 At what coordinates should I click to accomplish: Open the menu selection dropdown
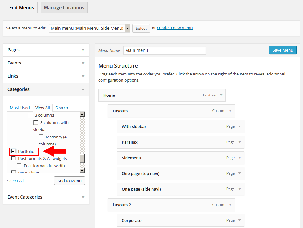pos(127,28)
